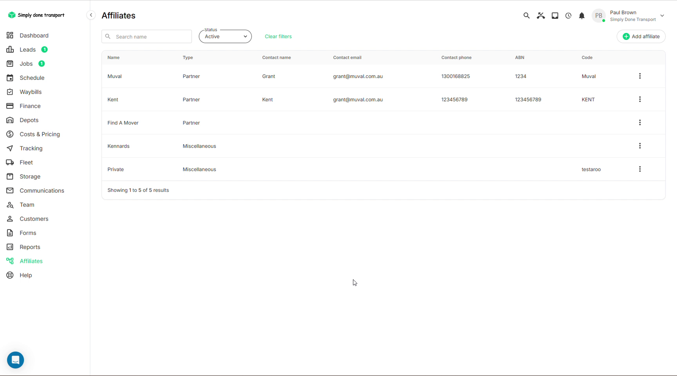
Task: Open Waybills in sidebar
Action: [31, 92]
